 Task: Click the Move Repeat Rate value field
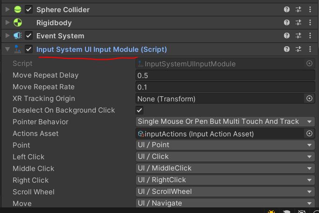tap(225, 87)
